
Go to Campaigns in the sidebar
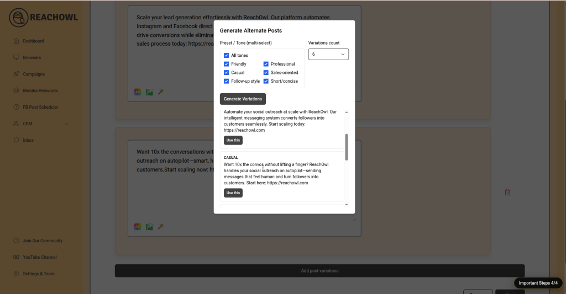[x=33, y=74]
